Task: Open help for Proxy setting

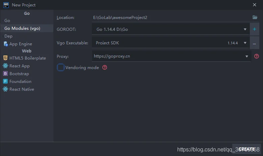Action: click(257, 56)
